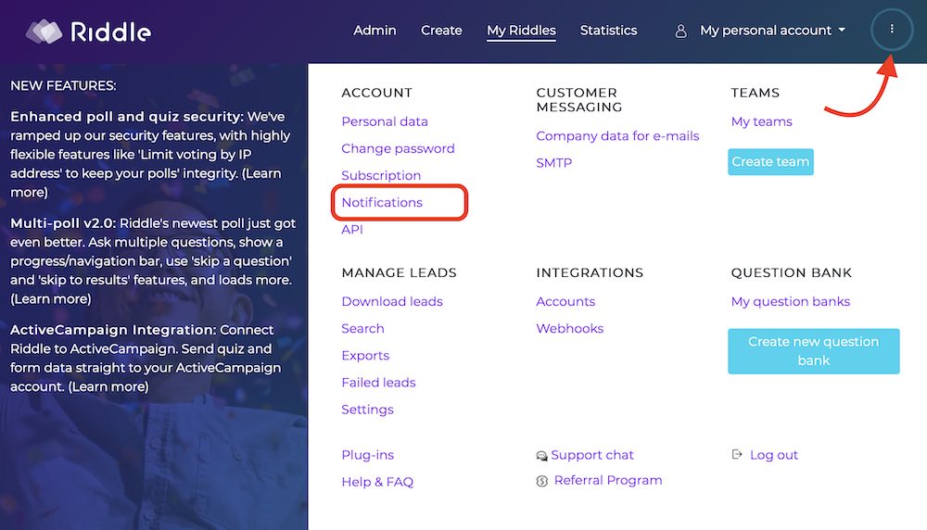This screenshot has width=927, height=530.
Task: Expand My personal account dropdown
Action: pyautogui.click(x=772, y=31)
